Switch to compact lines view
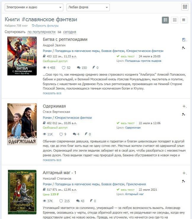Viewport: 192px width, 219px height. (x=184, y=20)
